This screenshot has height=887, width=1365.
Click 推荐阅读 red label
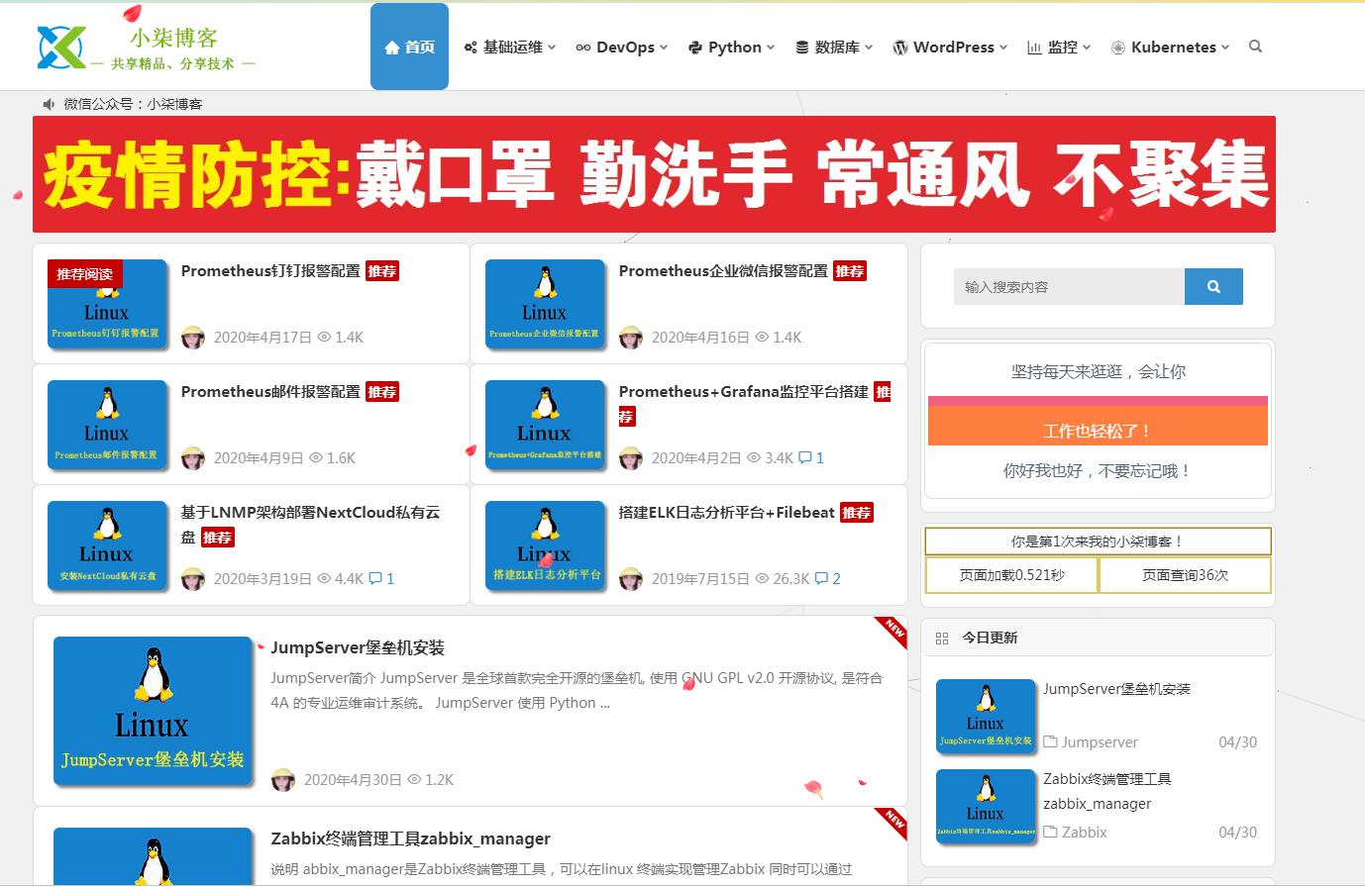(x=85, y=274)
